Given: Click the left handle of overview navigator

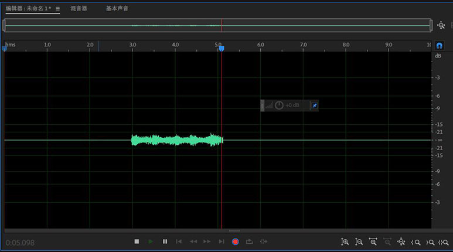Looking at the screenshot, I should [x=4, y=25].
